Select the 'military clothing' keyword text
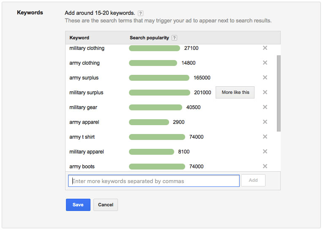The height and width of the screenshot is (230, 323). 87,48
